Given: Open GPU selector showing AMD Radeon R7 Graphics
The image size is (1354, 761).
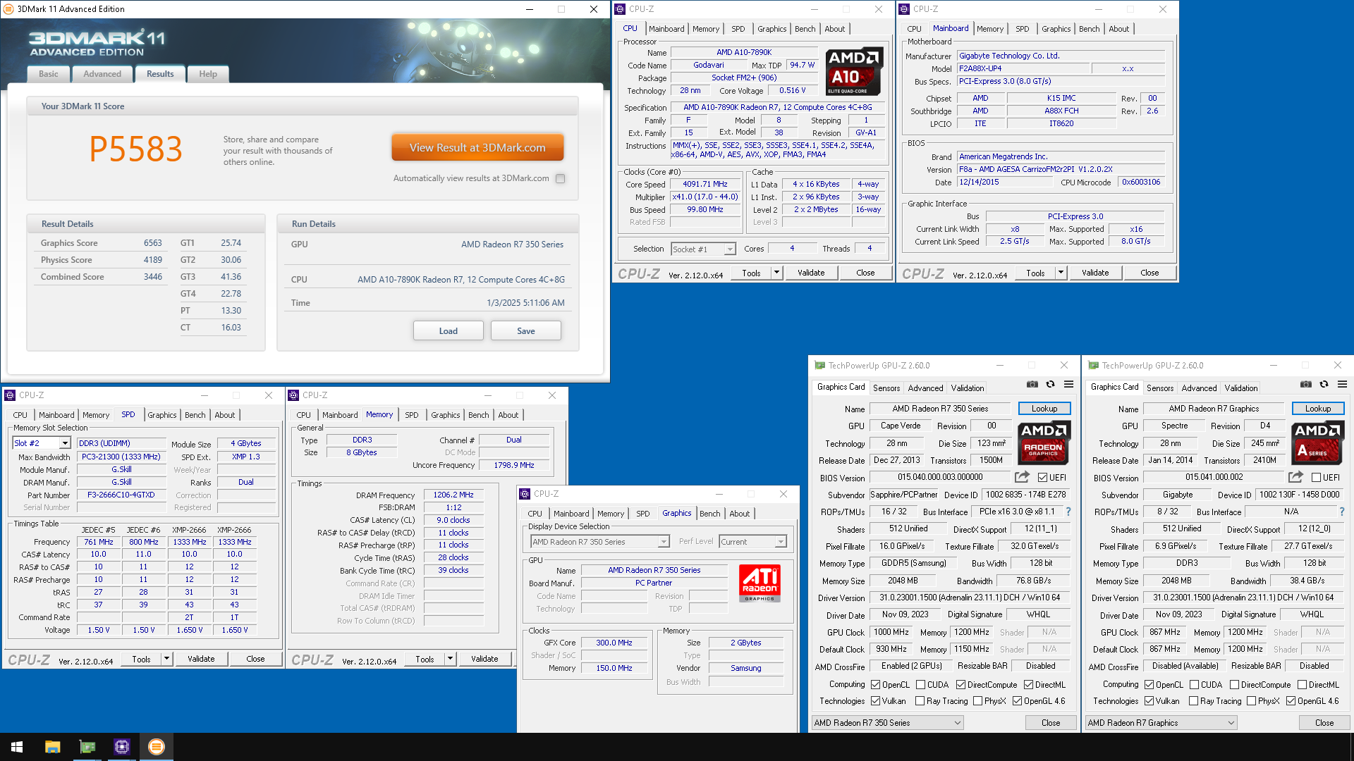Looking at the screenshot, I should coord(1161,722).
